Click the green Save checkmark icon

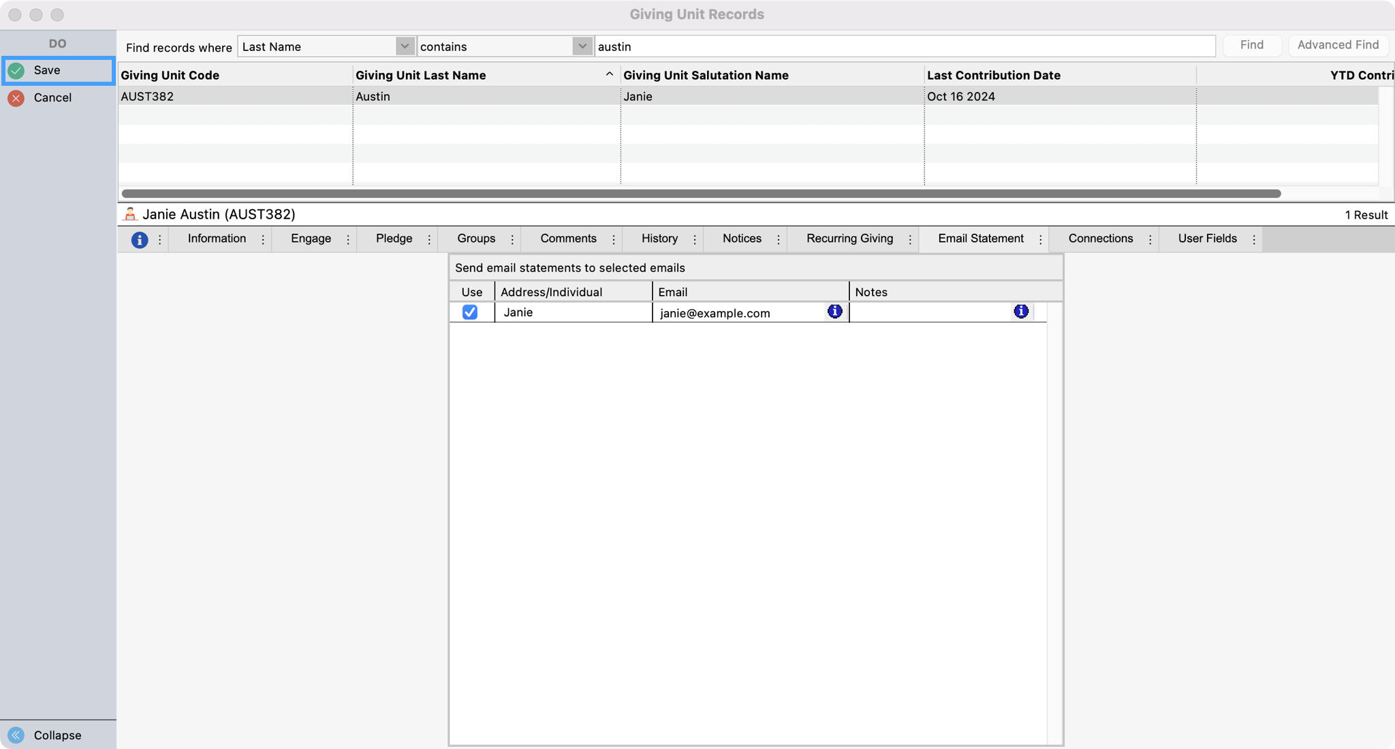pyautogui.click(x=16, y=71)
